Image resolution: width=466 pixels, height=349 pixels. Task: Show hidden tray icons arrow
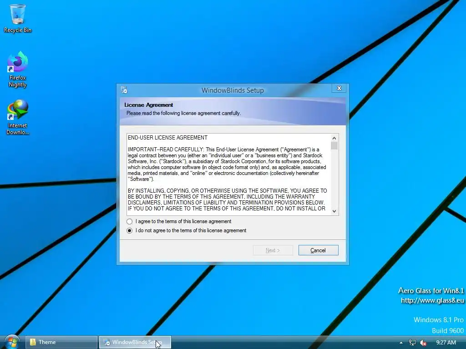(401, 343)
